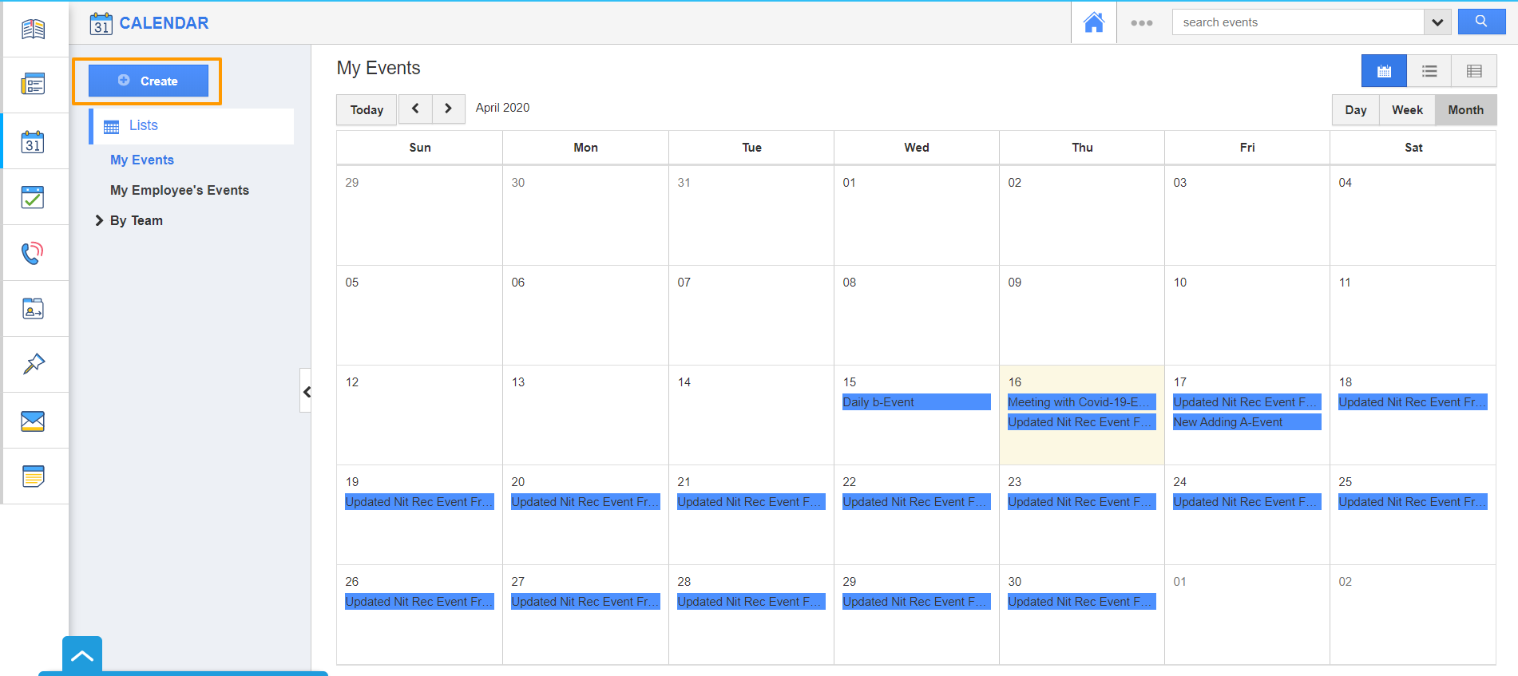Viewport: 1518px width, 676px height.
Task: Open the three-dots more options menu
Action: pyautogui.click(x=1141, y=23)
